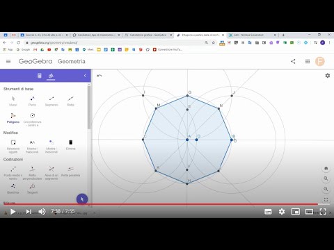
Task: Click vertex G of the octagon
Action: pyautogui.click(x=187, y=95)
